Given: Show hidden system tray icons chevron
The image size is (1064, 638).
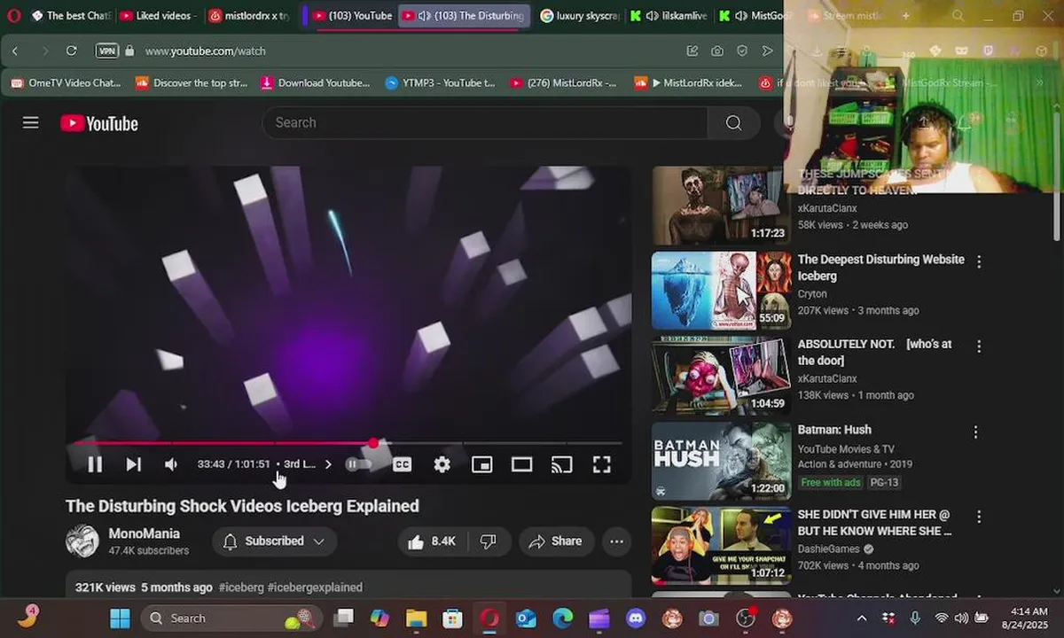Looking at the screenshot, I should coord(861,619).
